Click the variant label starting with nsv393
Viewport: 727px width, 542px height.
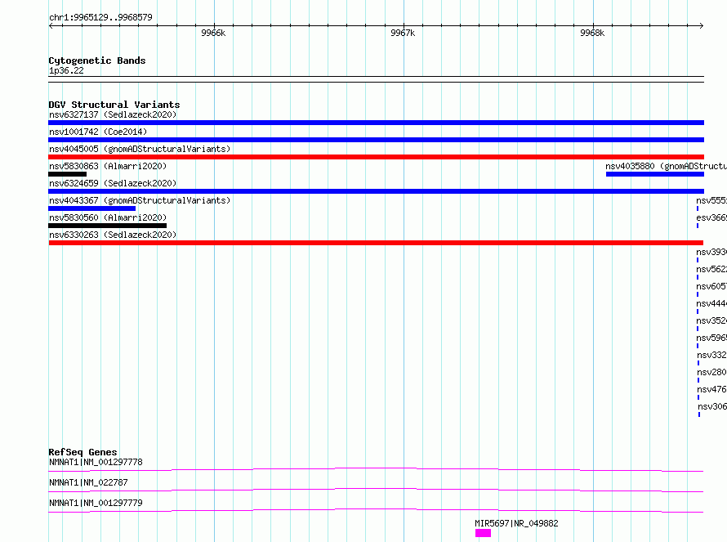click(x=711, y=252)
